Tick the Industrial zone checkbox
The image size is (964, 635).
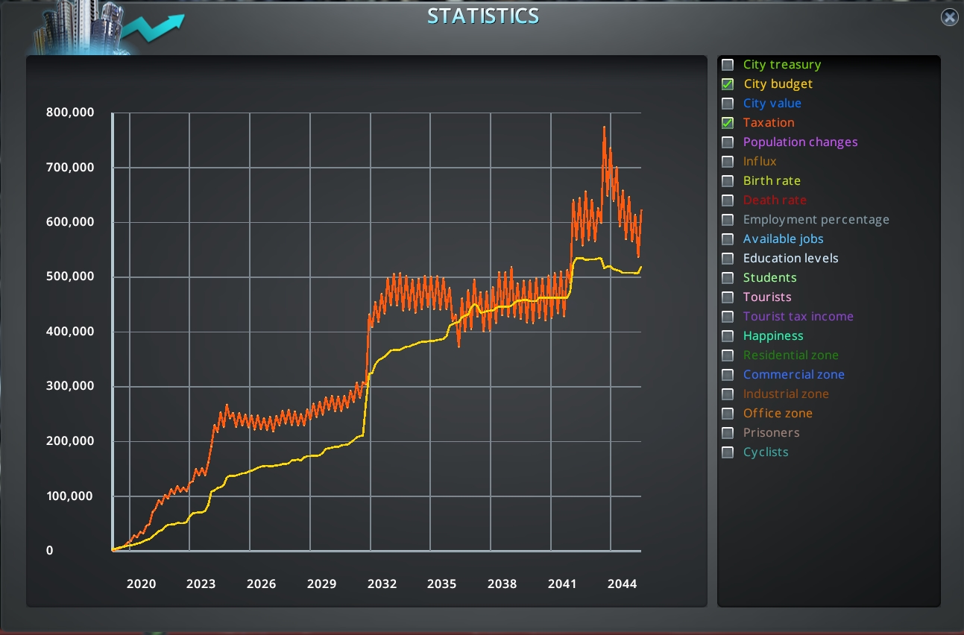(728, 394)
